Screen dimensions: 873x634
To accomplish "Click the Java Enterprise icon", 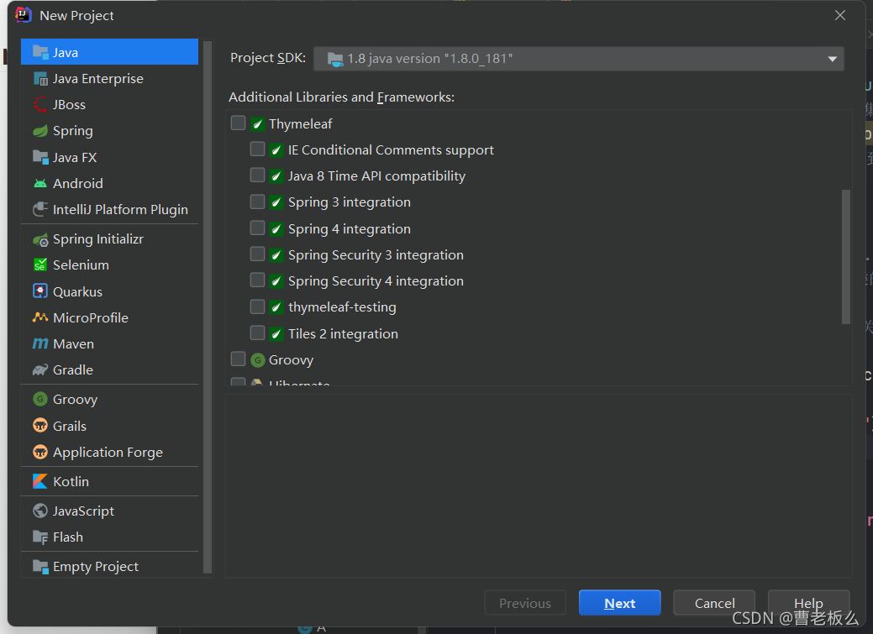I will coord(40,78).
